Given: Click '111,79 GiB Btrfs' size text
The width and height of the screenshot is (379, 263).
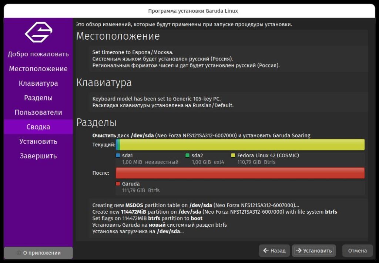Looking at the screenshot, I should 141,190.
